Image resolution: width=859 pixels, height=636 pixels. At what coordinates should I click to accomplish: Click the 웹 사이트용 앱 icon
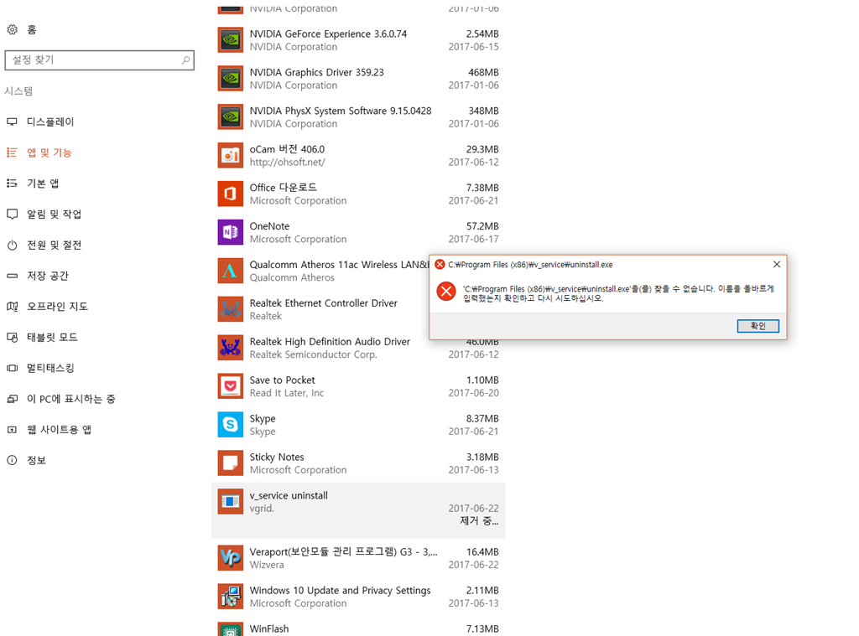click(12, 430)
